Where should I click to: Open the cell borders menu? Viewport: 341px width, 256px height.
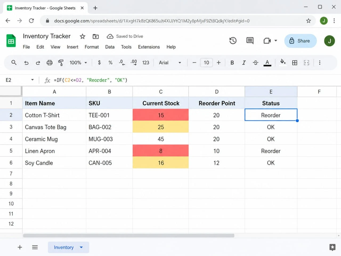tap(295, 63)
